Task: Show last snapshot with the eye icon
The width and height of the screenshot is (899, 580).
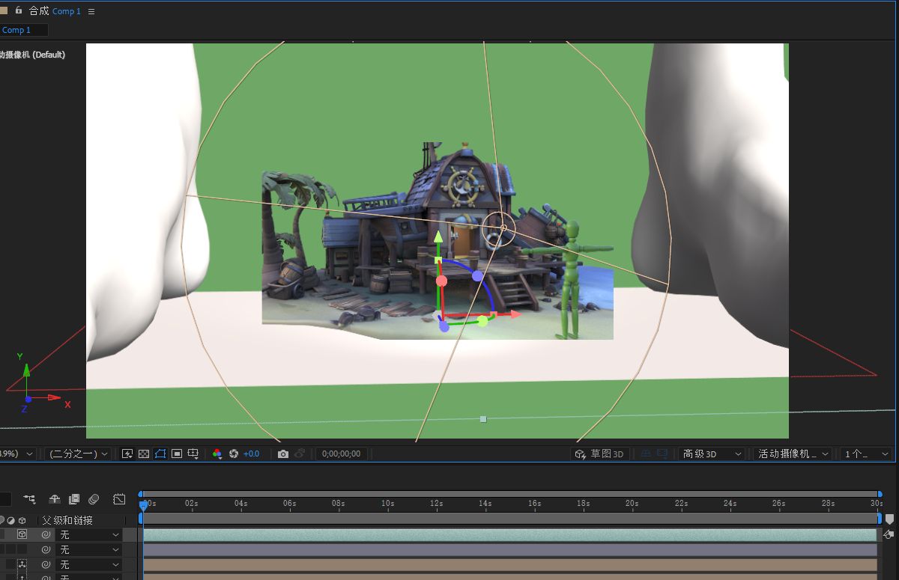Action: tap(299, 454)
